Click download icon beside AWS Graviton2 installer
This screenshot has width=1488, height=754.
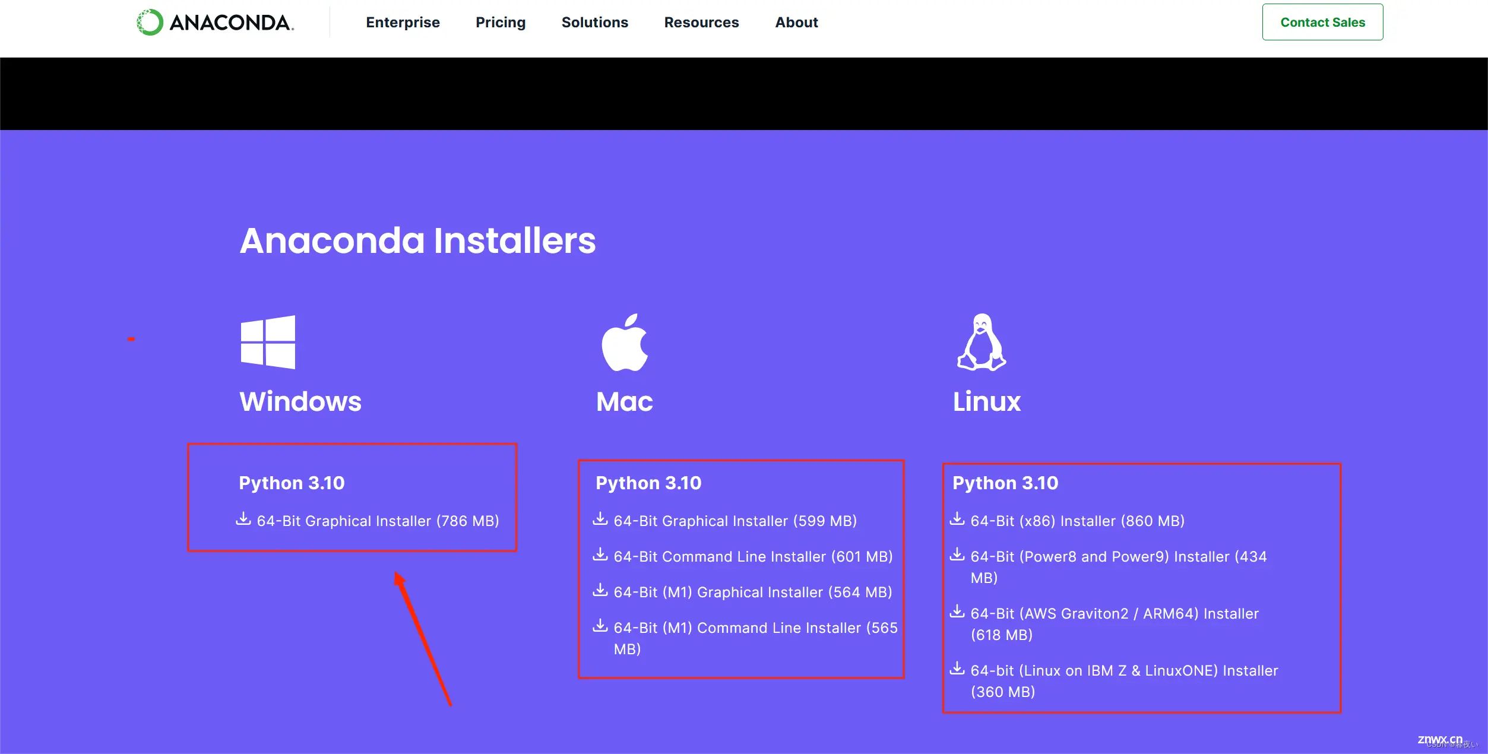957,612
